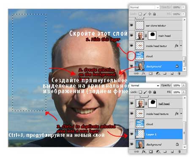Create new group in Layer 1 panel footer
190x157 pixels.
[165, 152]
